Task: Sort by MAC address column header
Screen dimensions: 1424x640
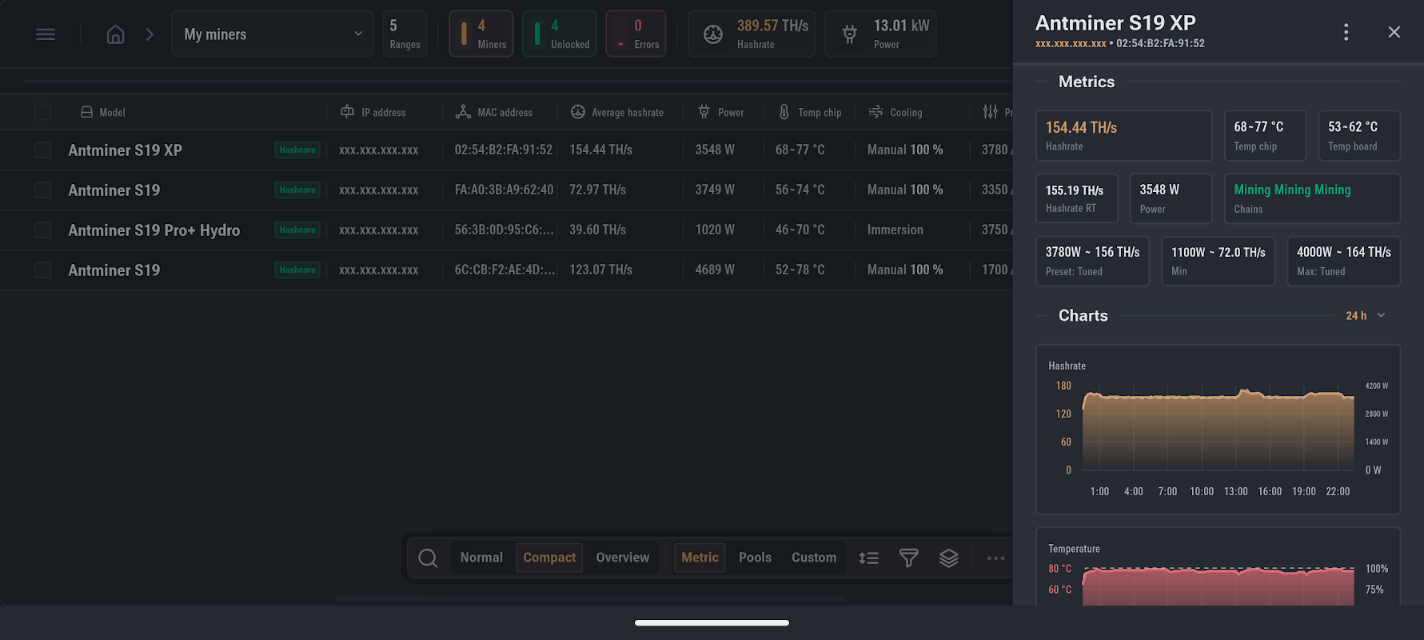Action: pos(505,113)
